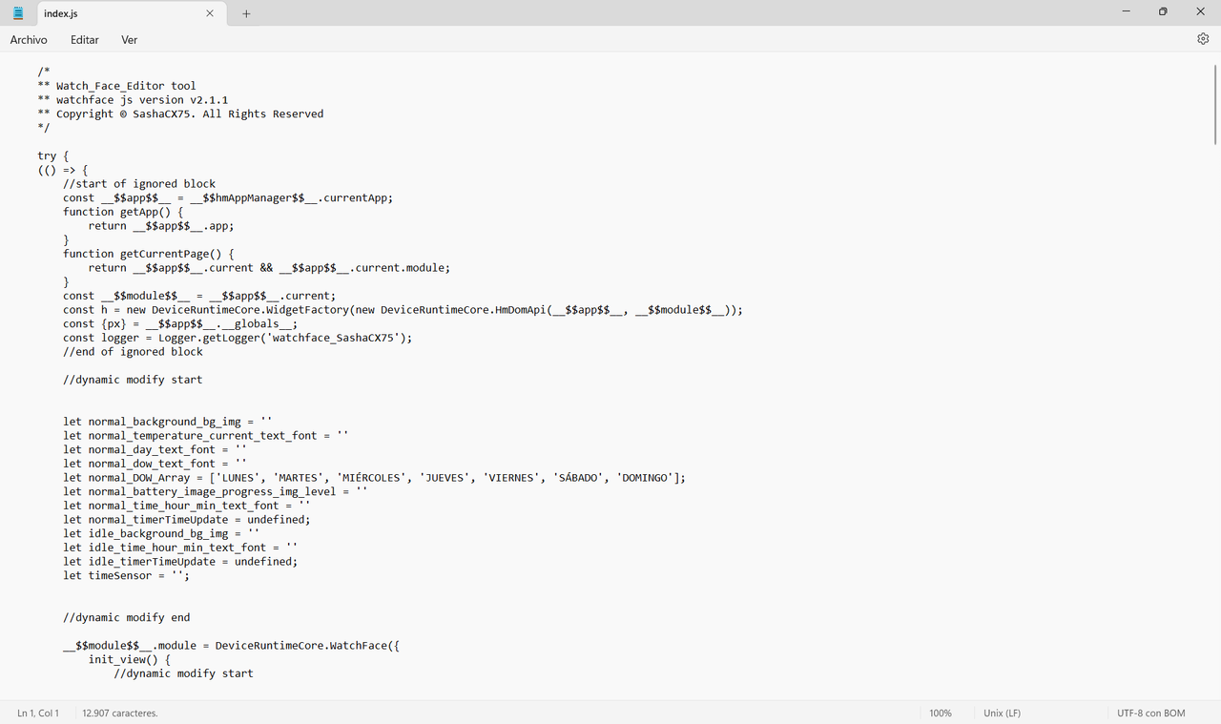1221x724 pixels.
Task: Click on 'const {px}' line
Action: (x=180, y=323)
